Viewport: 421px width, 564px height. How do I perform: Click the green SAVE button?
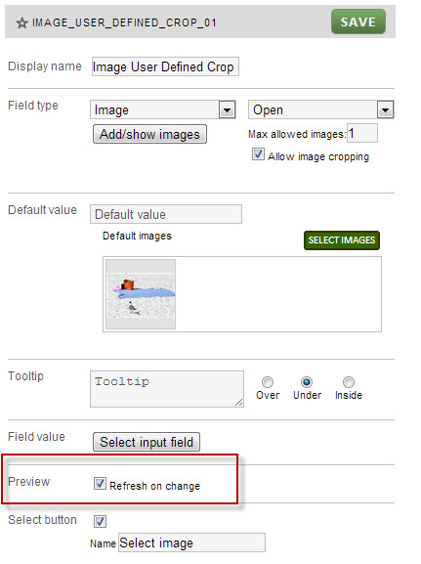[x=358, y=22]
